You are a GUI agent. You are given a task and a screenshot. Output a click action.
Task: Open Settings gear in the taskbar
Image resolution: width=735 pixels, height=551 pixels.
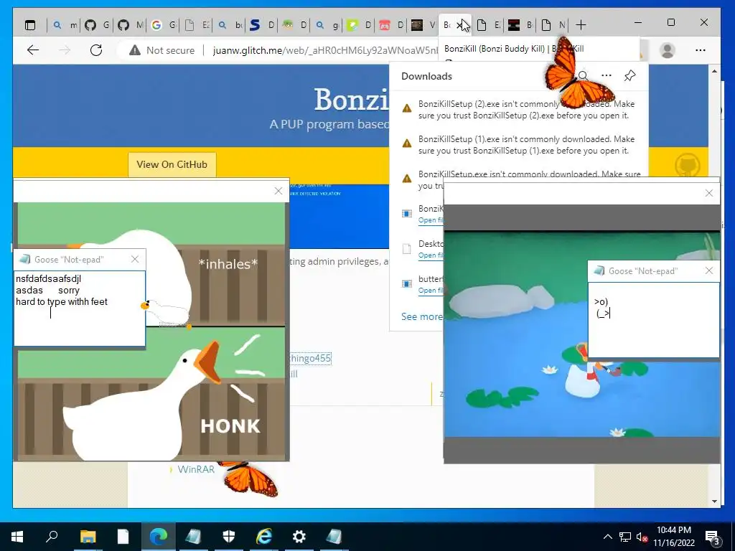[x=299, y=537]
